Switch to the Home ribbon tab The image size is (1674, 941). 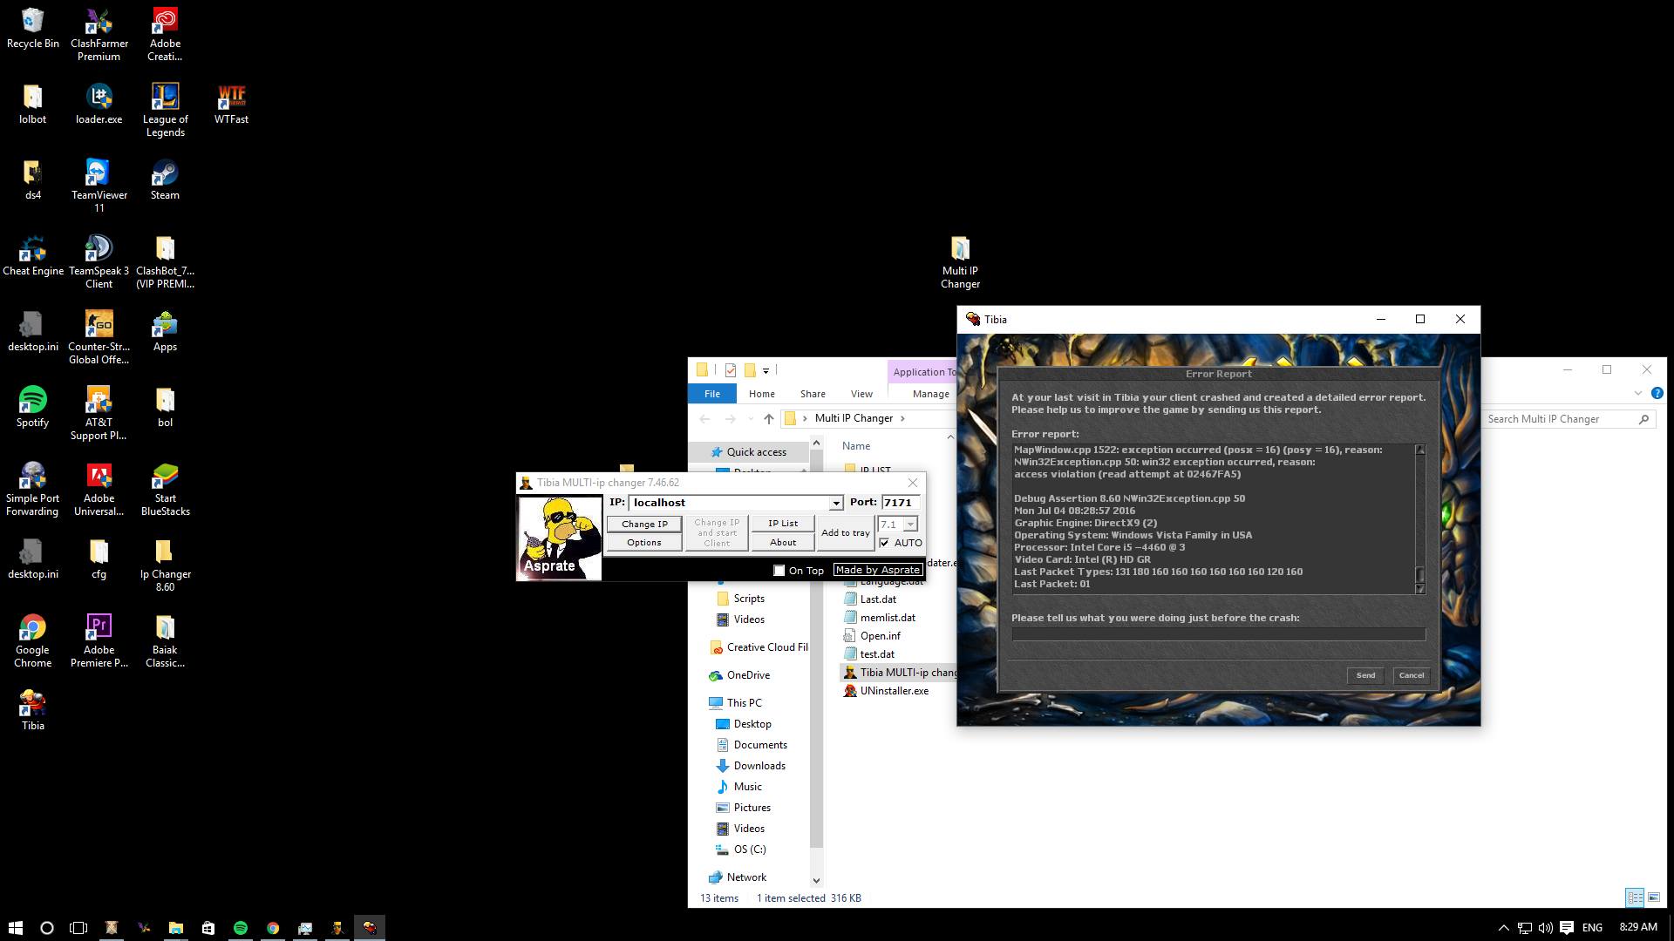tap(761, 394)
